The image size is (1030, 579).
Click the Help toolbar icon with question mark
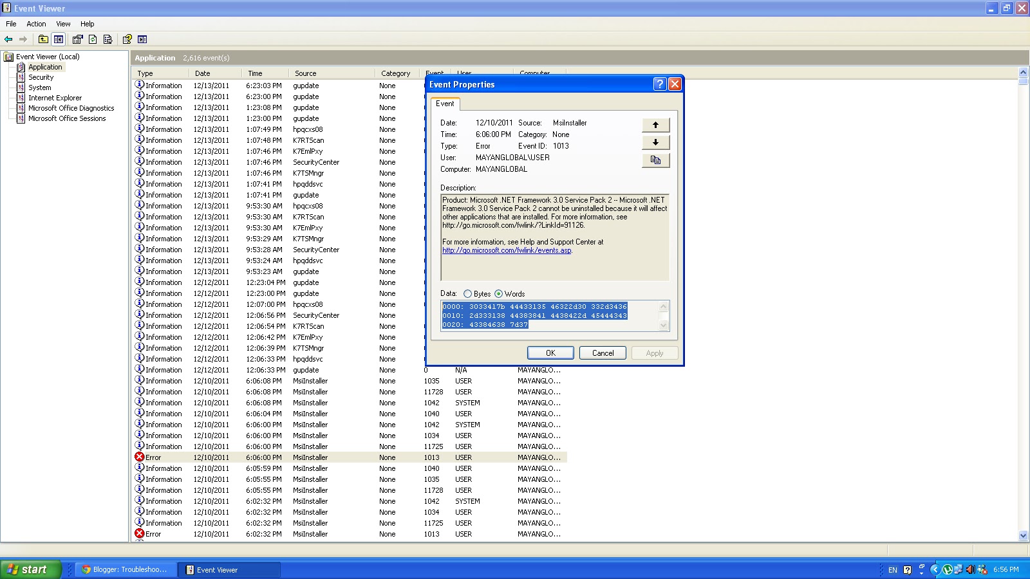click(x=127, y=39)
